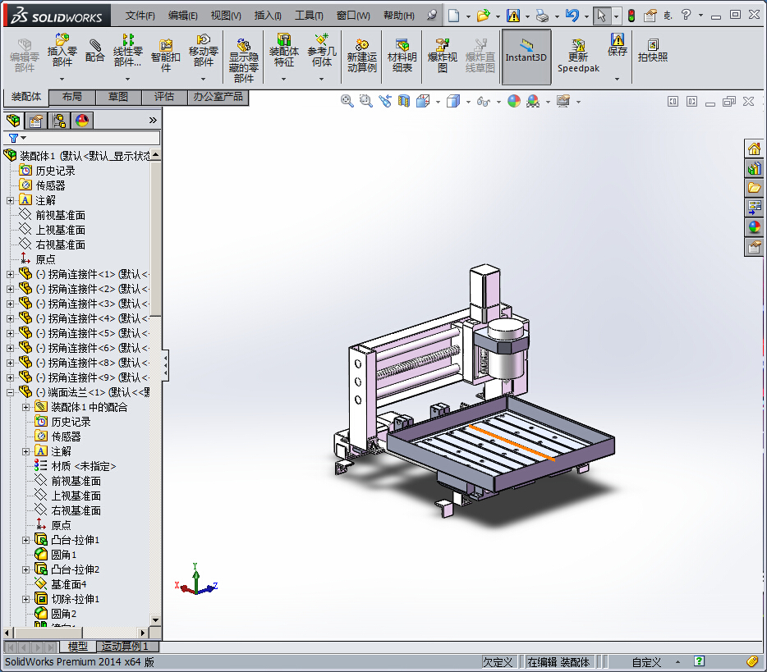
Task: Open Section View tool
Action: point(403,101)
